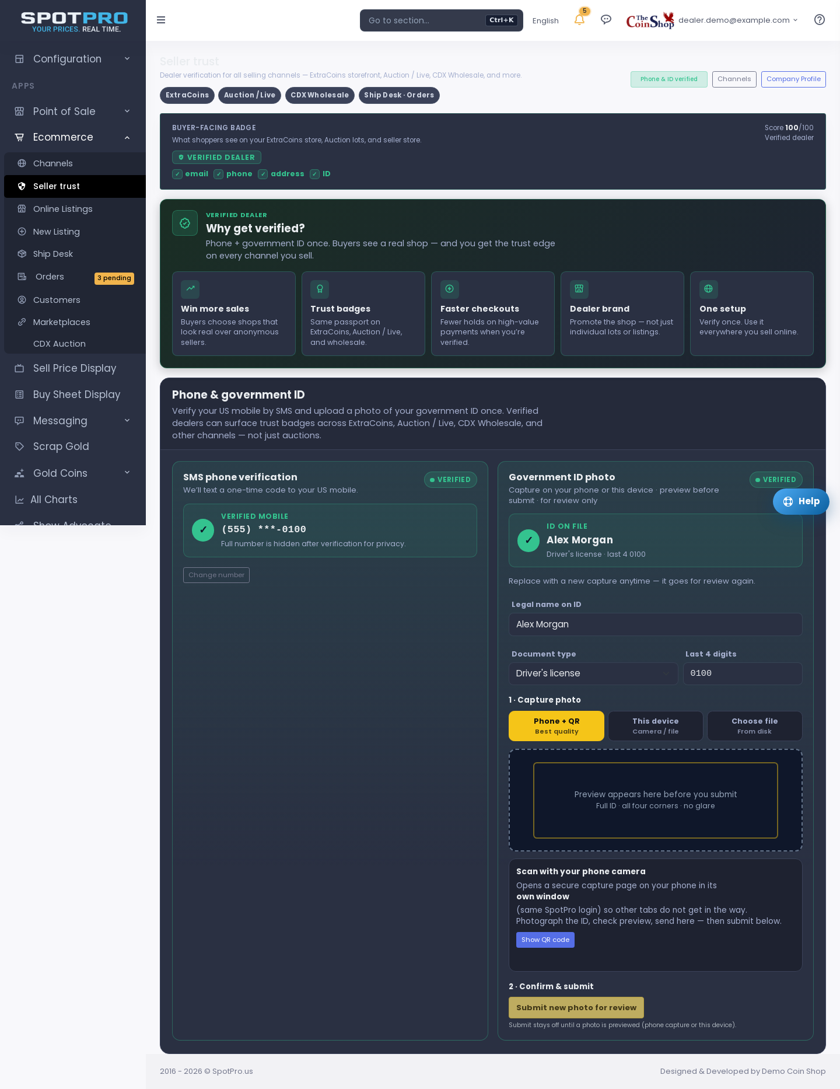Image resolution: width=840 pixels, height=1089 pixels.
Task: Expand the Messaging chevron
Action: [x=127, y=420]
